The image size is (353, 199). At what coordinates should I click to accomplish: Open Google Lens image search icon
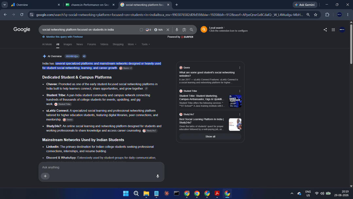pos(184,30)
